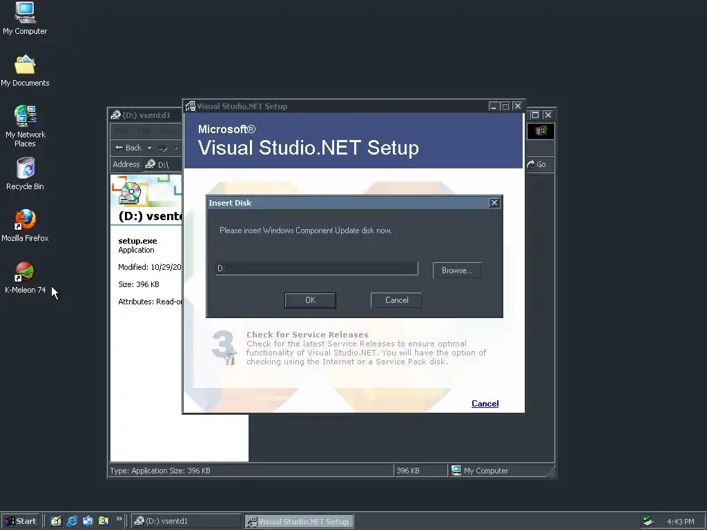Click the "Please insert Windows Component Update disk now." message

click(x=305, y=230)
